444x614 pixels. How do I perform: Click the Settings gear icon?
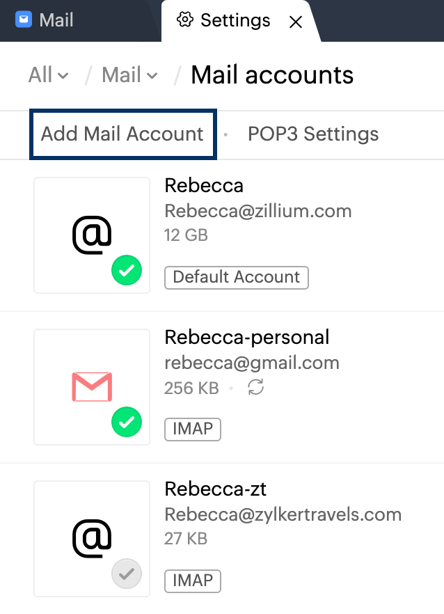pyautogui.click(x=184, y=20)
